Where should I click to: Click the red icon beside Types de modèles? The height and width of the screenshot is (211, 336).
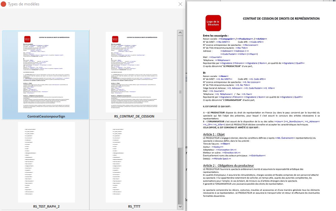coord(4,4)
